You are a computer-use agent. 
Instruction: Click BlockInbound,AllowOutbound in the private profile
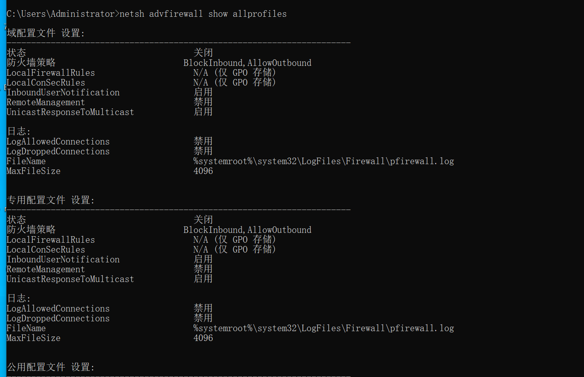click(248, 230)
